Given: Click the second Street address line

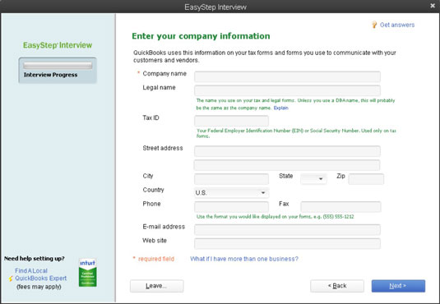Looking at the screenshot, I should click(x=287, y=165).
